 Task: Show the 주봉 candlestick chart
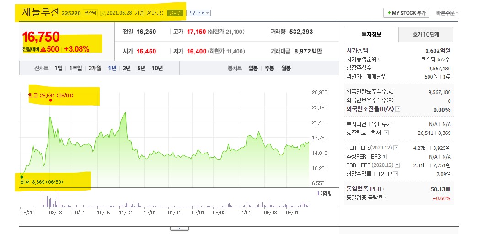269,68
